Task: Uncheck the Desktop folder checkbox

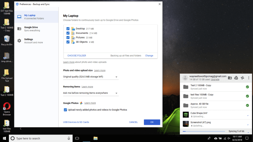Action: (68, 29)
